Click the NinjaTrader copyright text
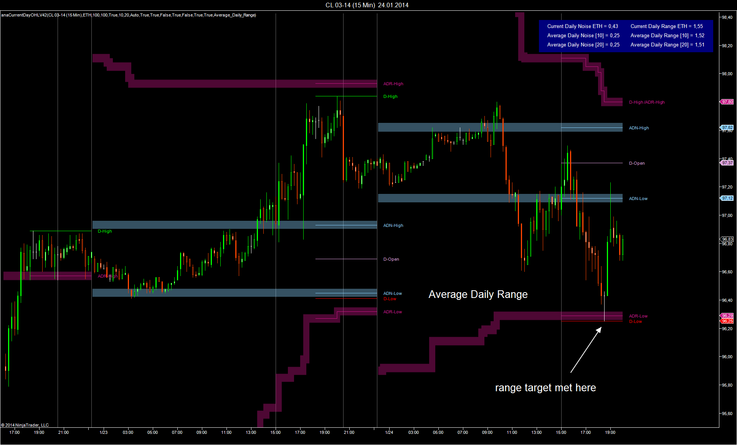 tap(25, 425)
